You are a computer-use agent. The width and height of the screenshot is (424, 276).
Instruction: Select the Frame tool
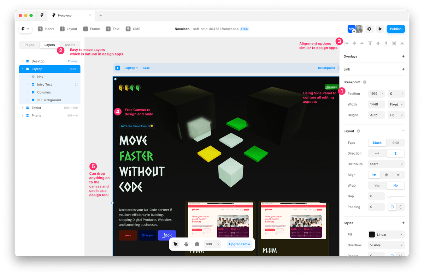pos(92,29)
